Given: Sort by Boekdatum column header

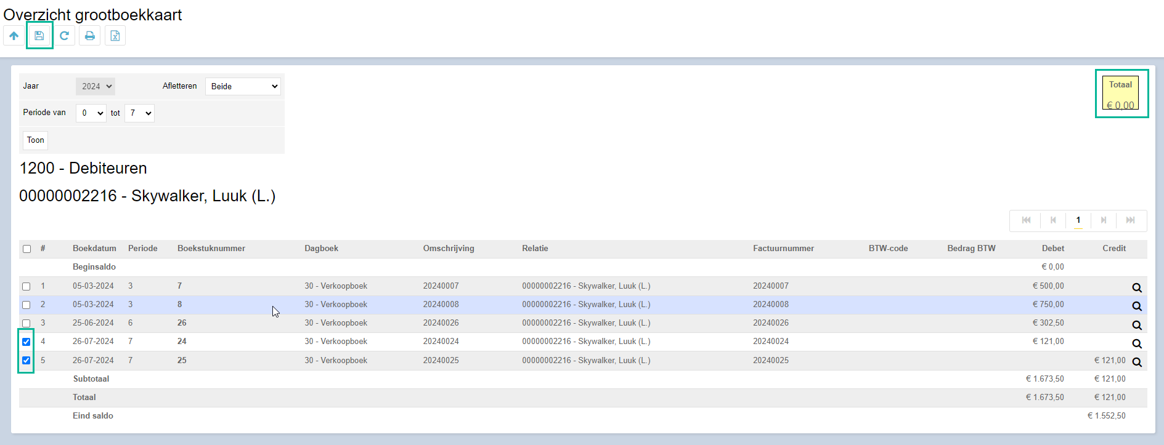Looking at the screenshot, I should tap(94, 249).
